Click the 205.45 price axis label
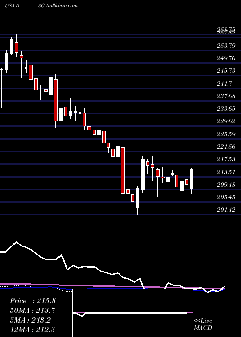Image resolution: width=241 pixels, height=337 pixels. [x=226, y=197]
